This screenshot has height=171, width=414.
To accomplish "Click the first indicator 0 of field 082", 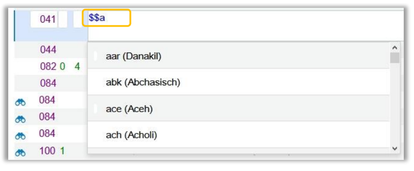I will tap(62, 67).
